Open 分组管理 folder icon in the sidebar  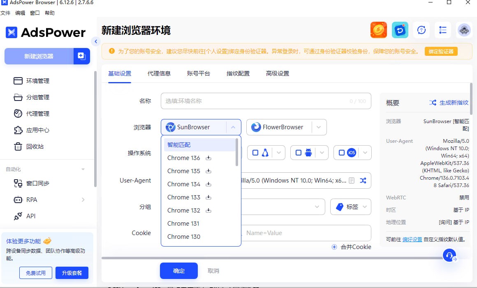click(18, 97)
